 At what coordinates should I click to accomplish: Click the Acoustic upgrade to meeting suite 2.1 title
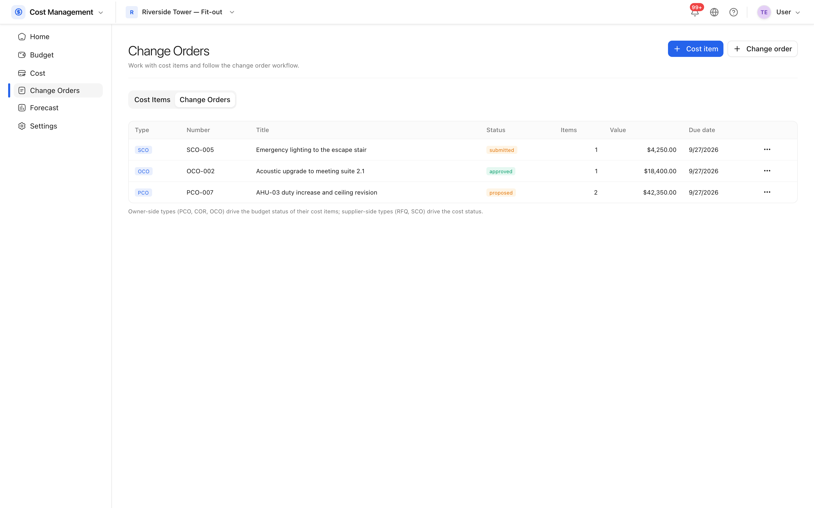coord(310,171)
